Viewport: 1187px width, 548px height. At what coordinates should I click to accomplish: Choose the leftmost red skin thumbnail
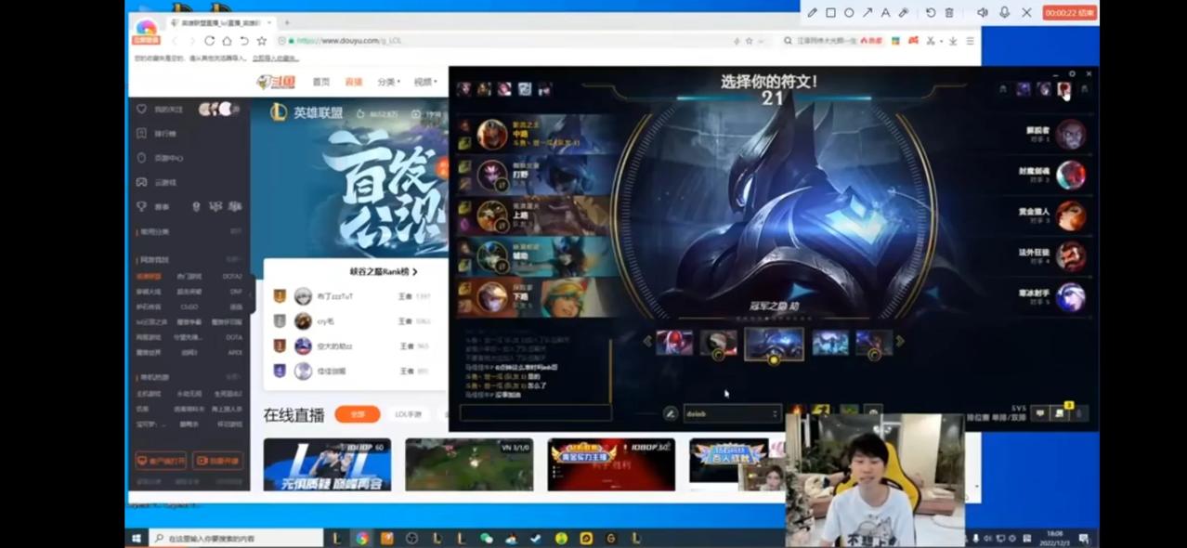coord(674,343)
